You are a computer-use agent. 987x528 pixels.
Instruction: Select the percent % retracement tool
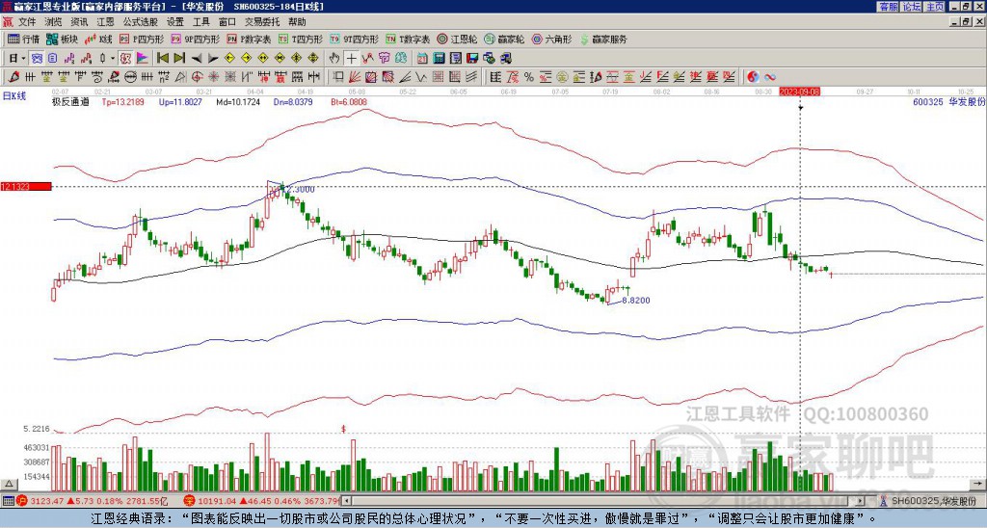click(x=529, y=77)
